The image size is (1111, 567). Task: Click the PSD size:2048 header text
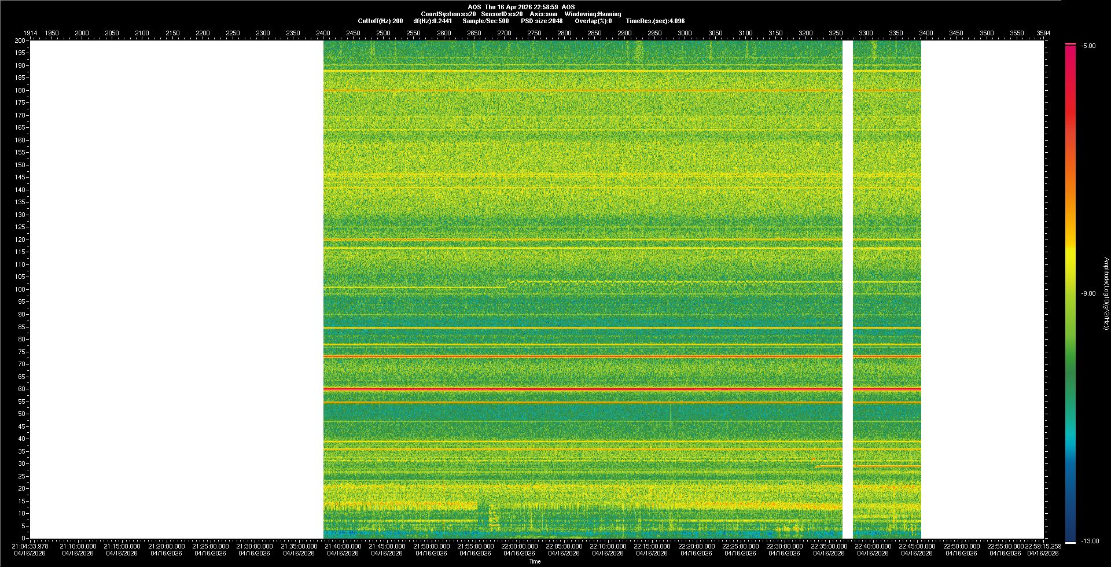point(542,21)
